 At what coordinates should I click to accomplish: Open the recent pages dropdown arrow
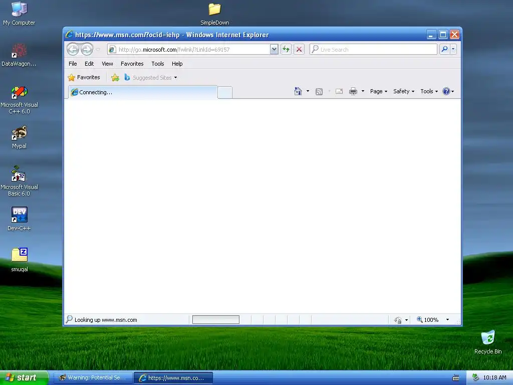(x=98, y=50)
